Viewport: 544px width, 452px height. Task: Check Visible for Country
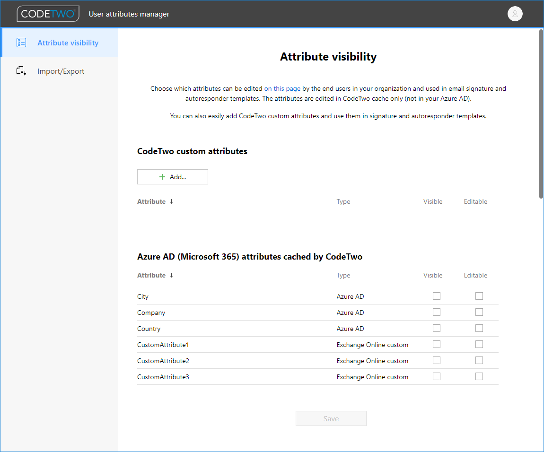[x=437, y=328]
